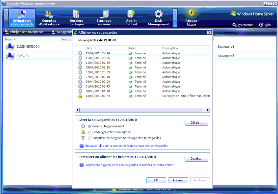Click help icon beside En savoir plus link
Image resolution: width=278 pixels, height=194 pixels.
pos(81,146)
